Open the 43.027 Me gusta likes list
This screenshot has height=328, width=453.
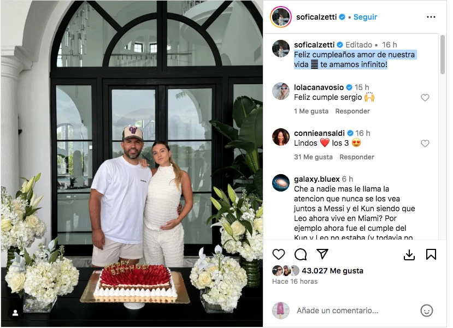coord(333,271)
